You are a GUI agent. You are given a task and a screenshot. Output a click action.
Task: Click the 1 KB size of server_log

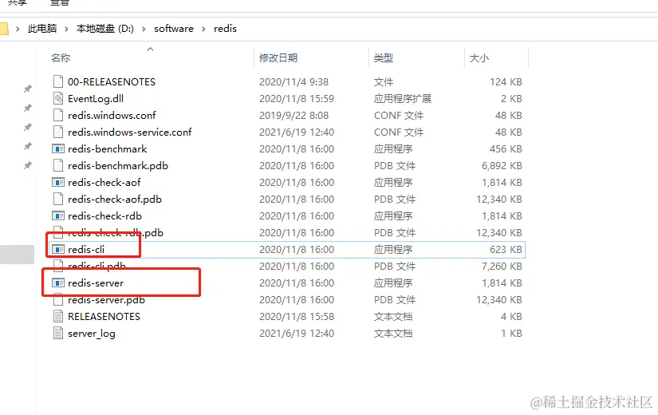pos(511,334)
